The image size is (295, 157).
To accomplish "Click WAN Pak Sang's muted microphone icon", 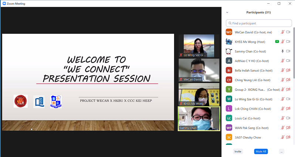I will (x=283, y=128).
